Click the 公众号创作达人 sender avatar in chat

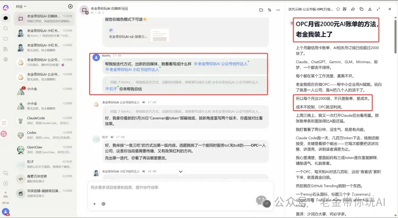click(x=96, y=104)
